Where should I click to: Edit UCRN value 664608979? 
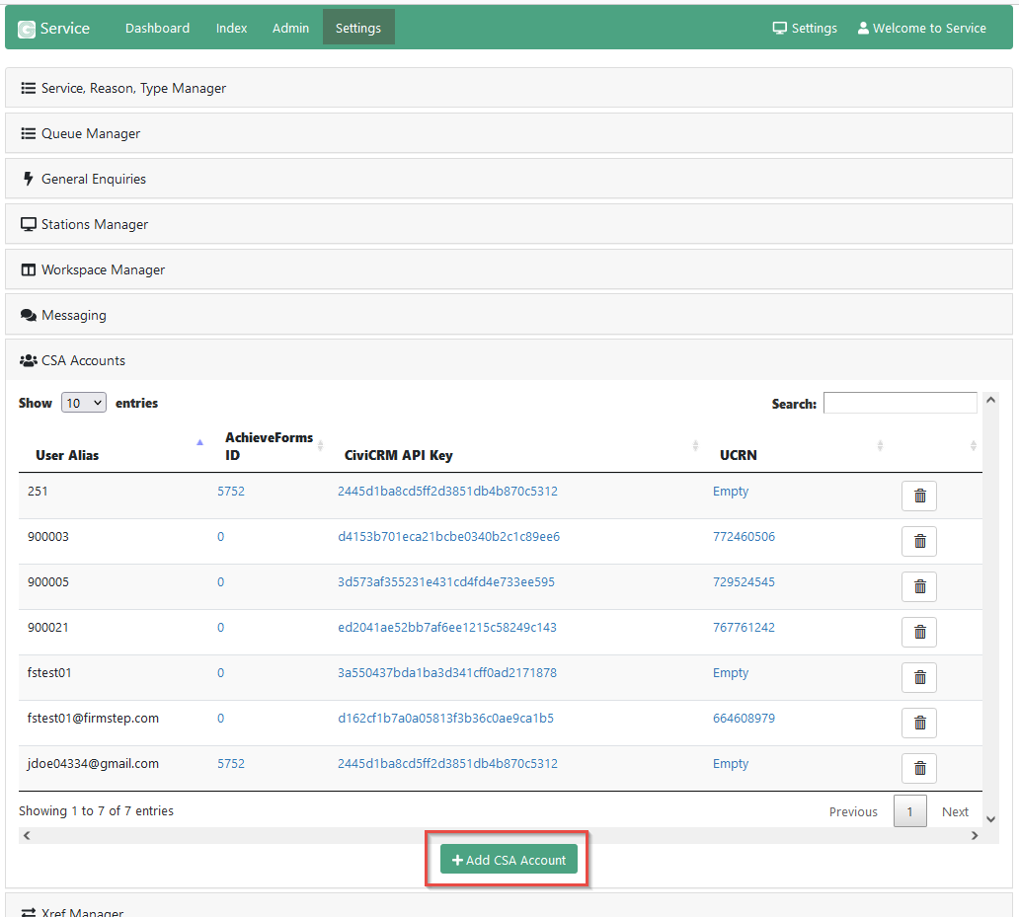click(744, 719)
